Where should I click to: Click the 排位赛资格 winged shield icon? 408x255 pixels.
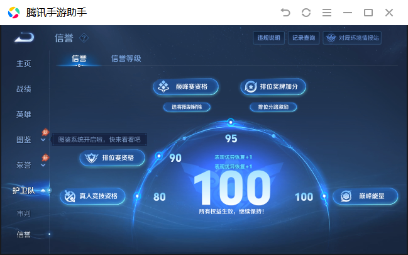coord(91,158)
